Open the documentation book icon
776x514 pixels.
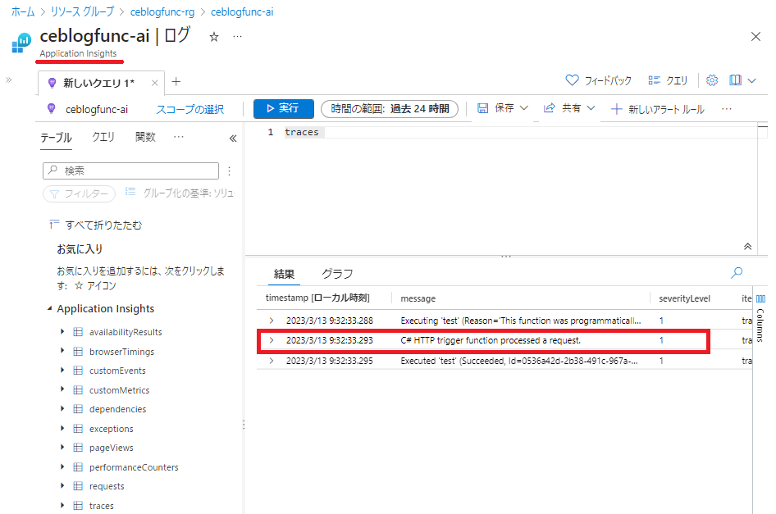[x=736, y=80]
